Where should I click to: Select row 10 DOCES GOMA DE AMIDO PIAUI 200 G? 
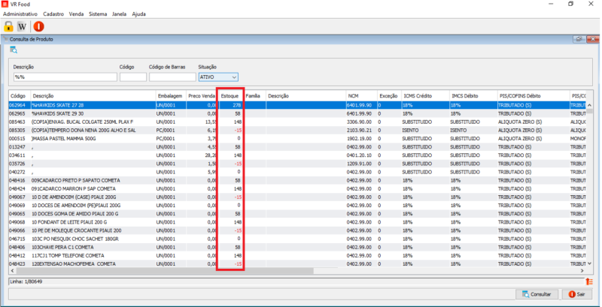coord(297,214)
